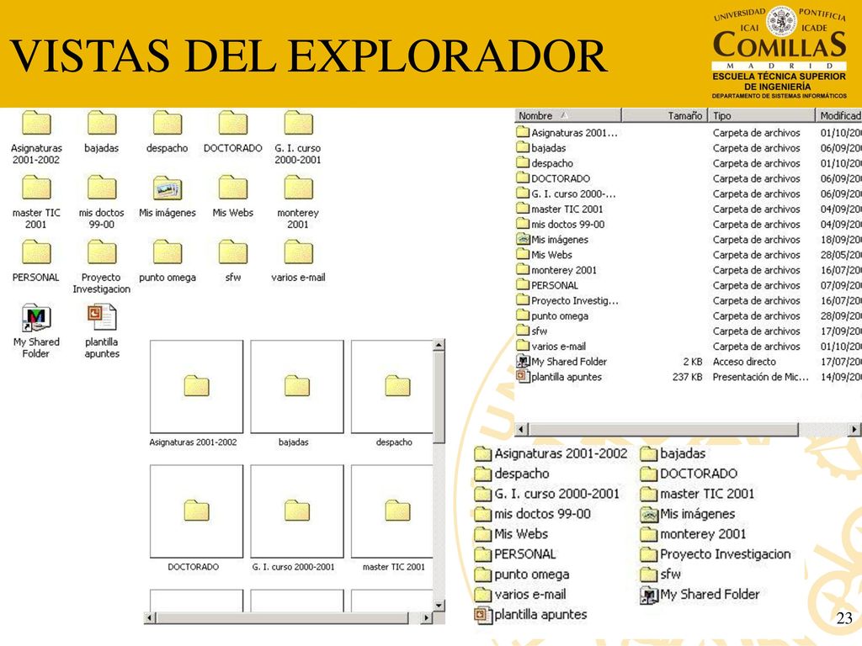This screenshot has height=646, width=862.
Task: Open Asignaturas 2001-2002 folder in large icons view
Action: 36,123
